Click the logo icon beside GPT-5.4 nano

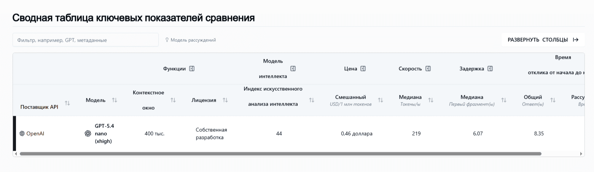88,134
